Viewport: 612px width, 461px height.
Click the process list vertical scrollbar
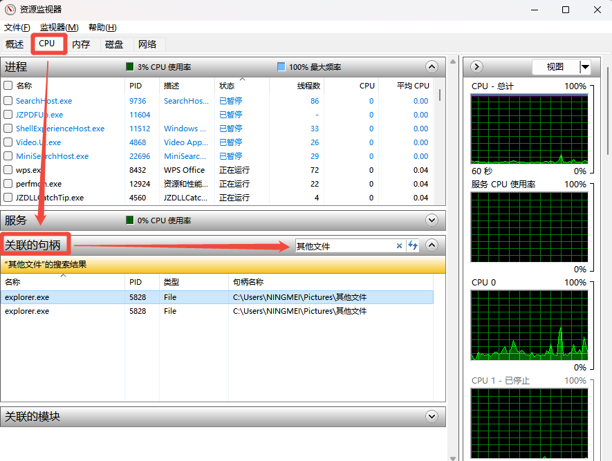coord(440,138)
